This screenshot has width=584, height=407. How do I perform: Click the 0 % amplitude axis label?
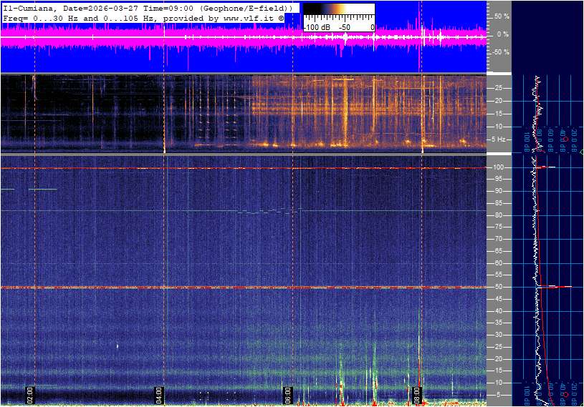tap(502, 34)
